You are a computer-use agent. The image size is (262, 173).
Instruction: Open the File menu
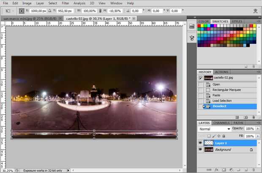[5, 3]
